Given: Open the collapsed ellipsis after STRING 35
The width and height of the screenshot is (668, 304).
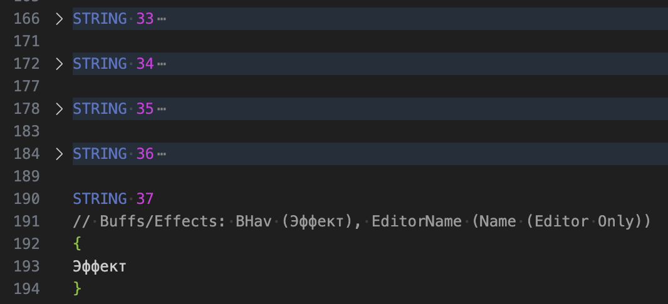Looking at the screenshot, I should point(162,109).
